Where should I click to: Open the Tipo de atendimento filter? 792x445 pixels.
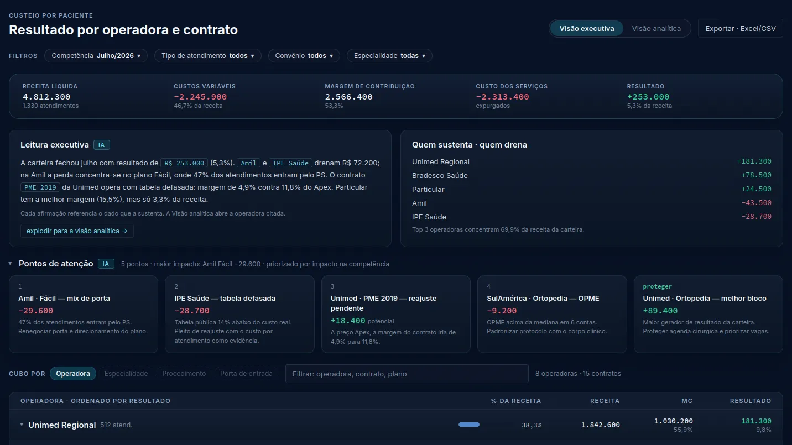point(208,56)
